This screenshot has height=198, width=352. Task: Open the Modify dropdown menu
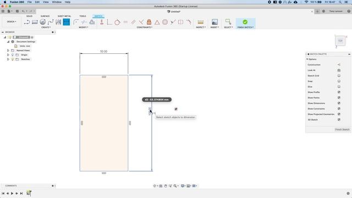point(83,27)
